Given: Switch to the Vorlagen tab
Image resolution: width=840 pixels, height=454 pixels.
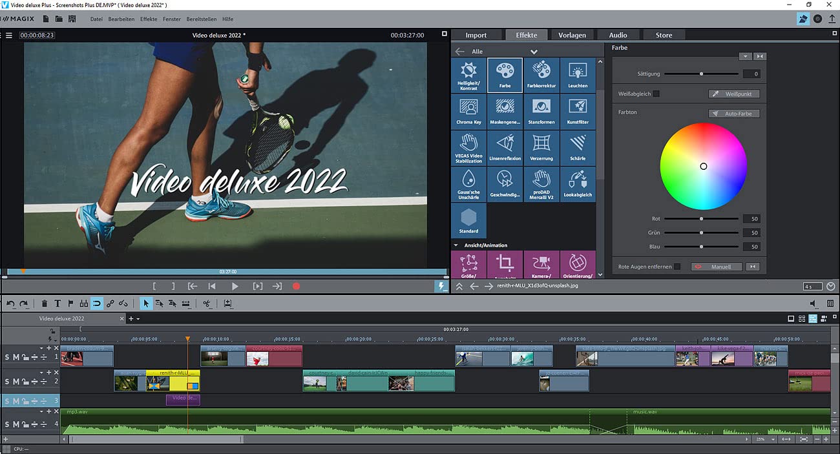Looking at the screenshot, I should 572,35.
